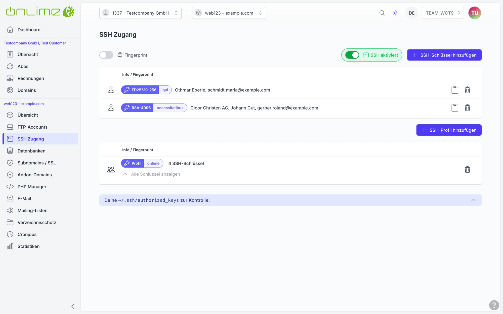Open the 1337 - Testcompany GmbH selector
The width and height of the screenshot is (503, 314).
tap(140, 13)
